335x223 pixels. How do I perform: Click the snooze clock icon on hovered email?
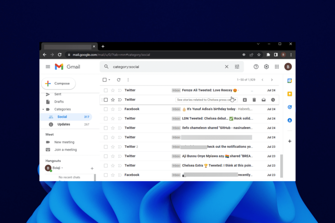[273, 100]
